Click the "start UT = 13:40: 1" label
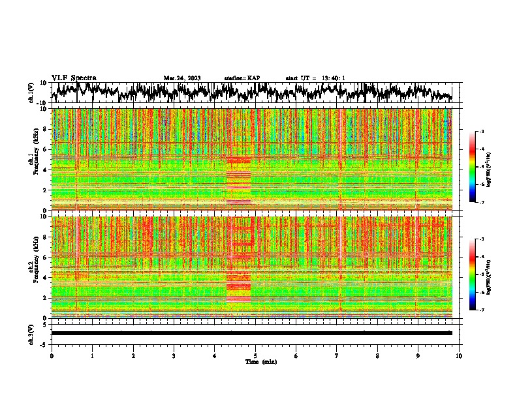 point(315,78)
